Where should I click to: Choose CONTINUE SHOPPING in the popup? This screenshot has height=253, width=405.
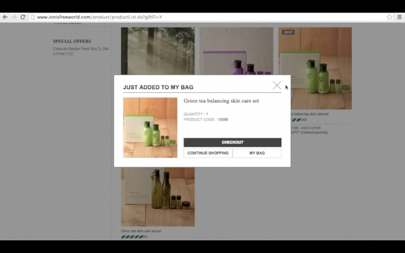pos(208,153)
